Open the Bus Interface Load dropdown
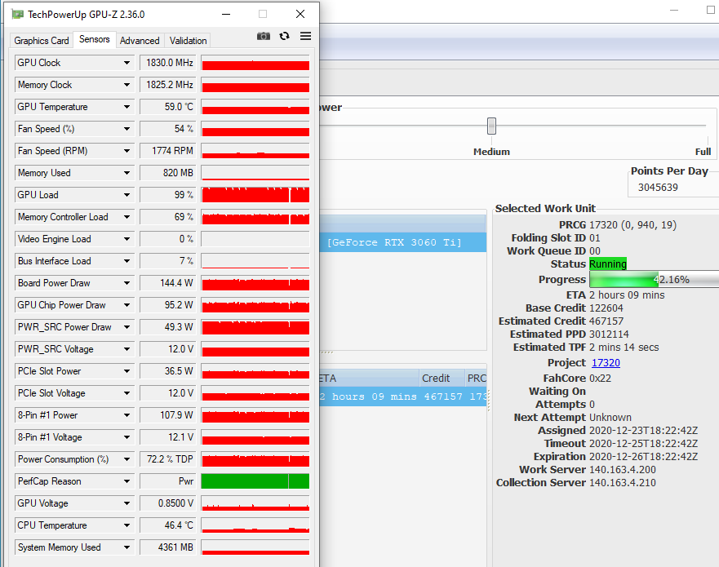The width and height of the screenshot is (719, 567). (x=127, y=261)
